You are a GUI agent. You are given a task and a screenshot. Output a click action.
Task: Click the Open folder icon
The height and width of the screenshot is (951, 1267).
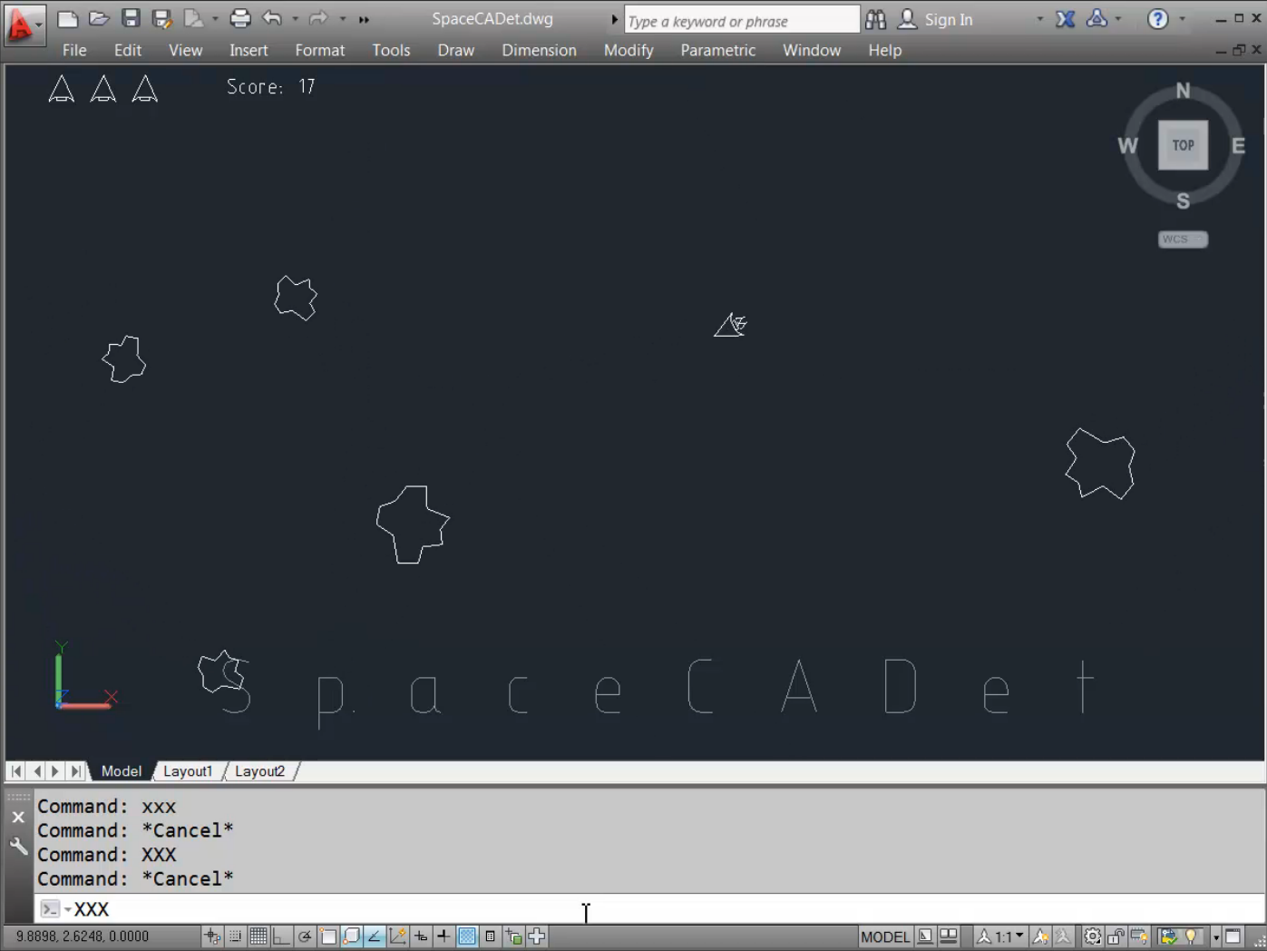coord(99,19)
